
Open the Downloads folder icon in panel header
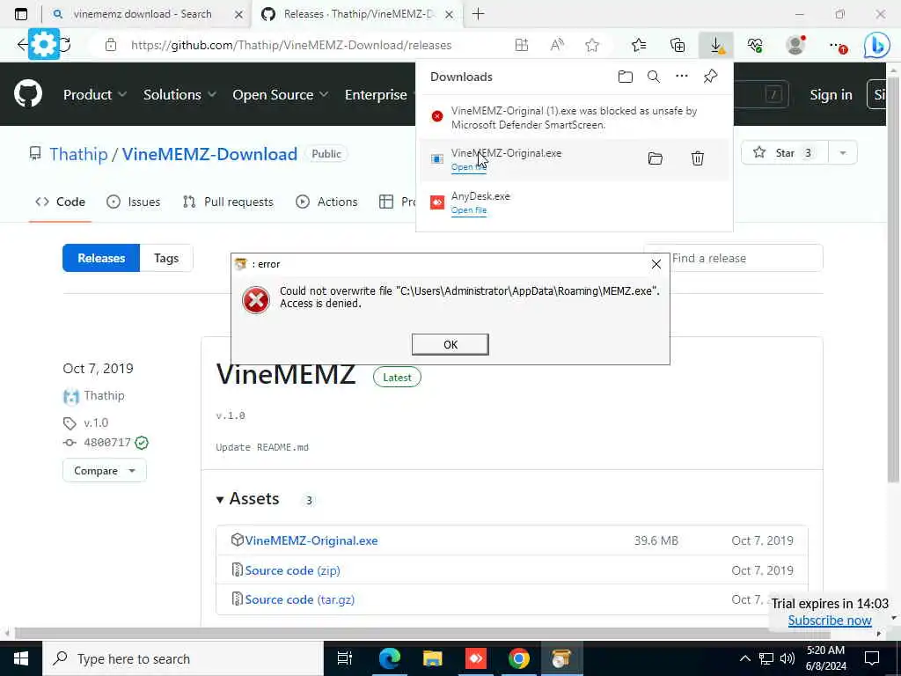coord(626,77)
